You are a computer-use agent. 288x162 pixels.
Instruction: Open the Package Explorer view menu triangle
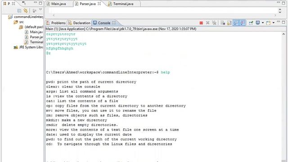[x=40, y=10]
